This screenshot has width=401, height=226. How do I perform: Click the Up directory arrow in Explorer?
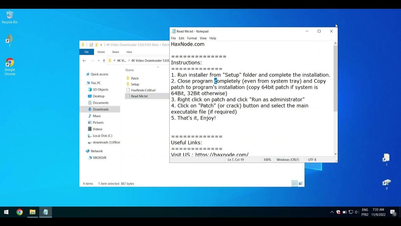pos(104,61)
